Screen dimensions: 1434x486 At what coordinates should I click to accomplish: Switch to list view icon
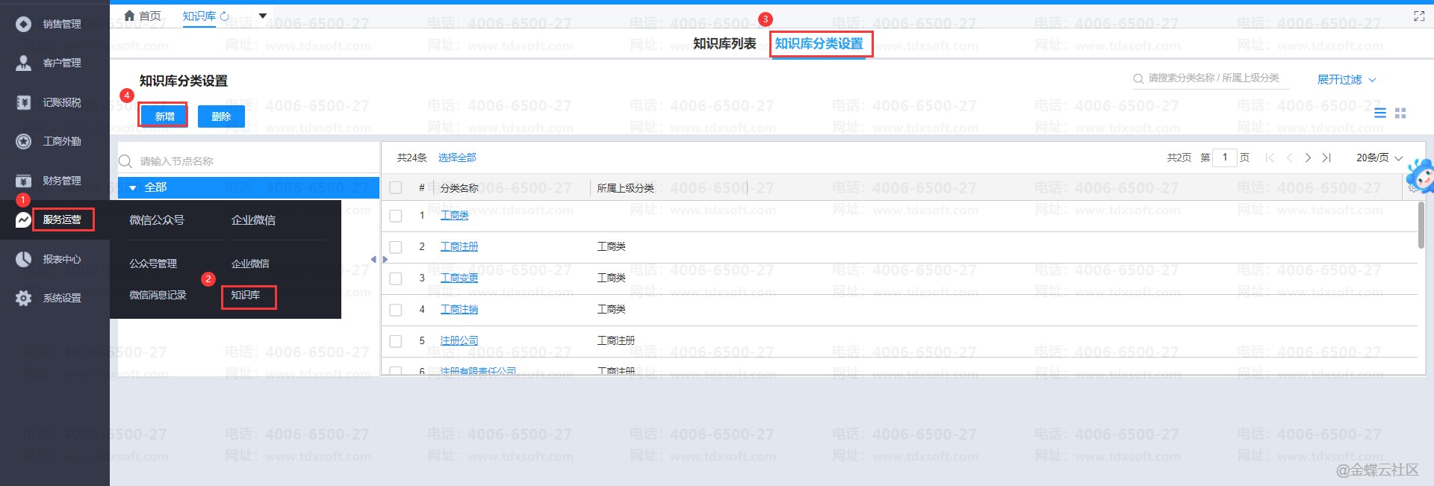click(x=1380, y=113)
